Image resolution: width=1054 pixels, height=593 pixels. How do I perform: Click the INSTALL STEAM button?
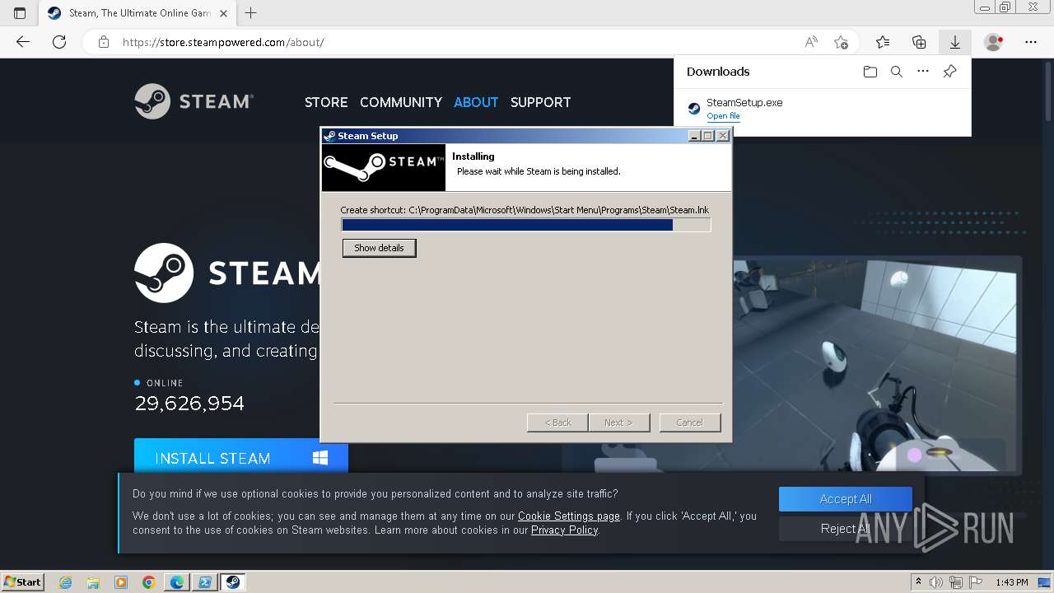coord(241,457)
